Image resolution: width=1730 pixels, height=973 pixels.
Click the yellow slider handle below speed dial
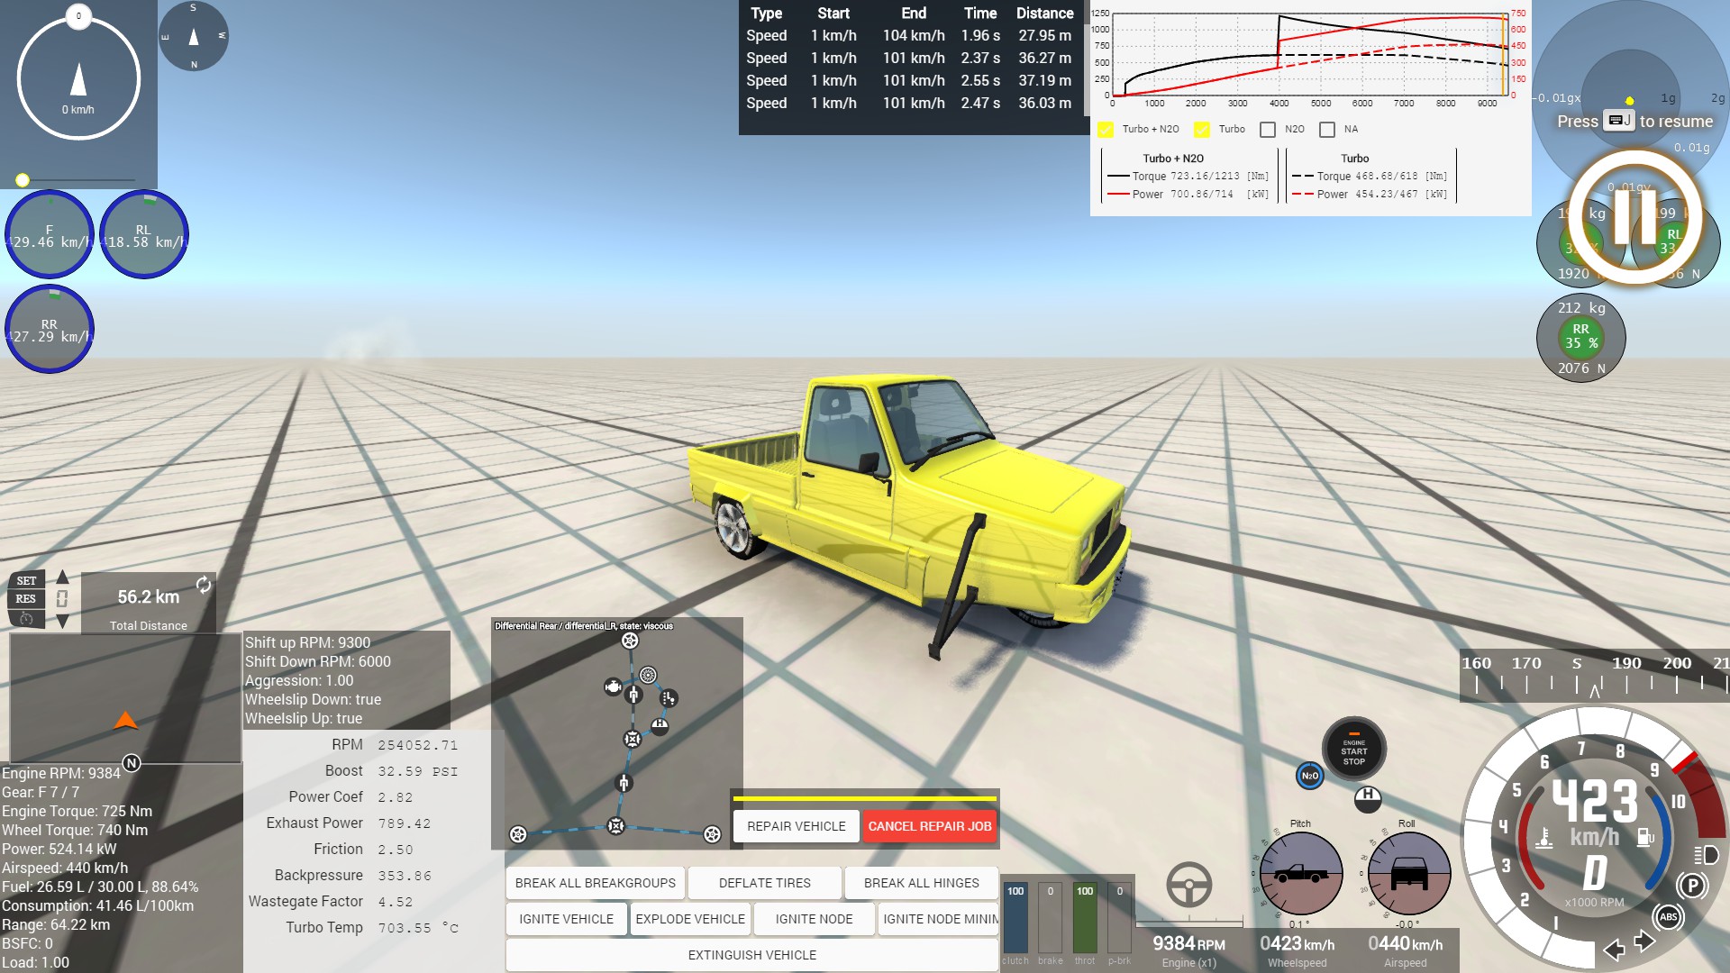tap(23, 180)
